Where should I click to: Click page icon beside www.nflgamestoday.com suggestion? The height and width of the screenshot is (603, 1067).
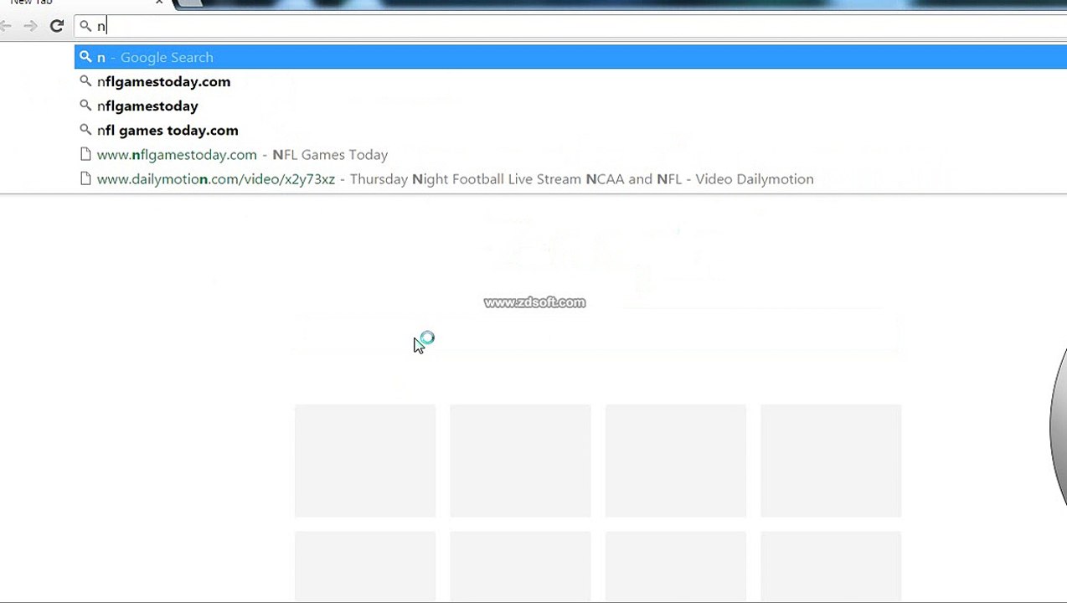click(85, 154)
